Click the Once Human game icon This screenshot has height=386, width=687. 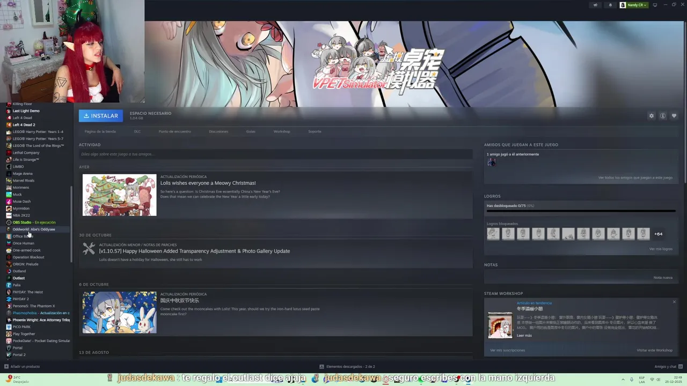9,243
